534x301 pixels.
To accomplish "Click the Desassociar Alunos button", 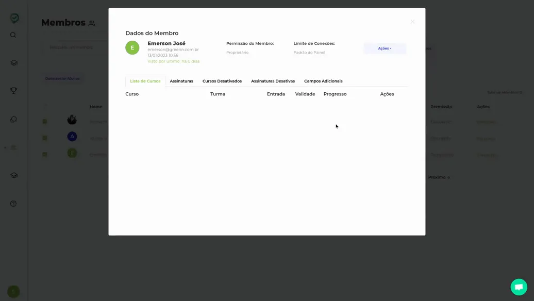I will 62,79.
